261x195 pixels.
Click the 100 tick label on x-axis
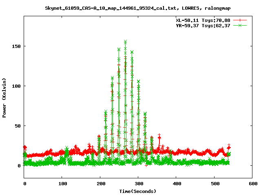[62, 184]
